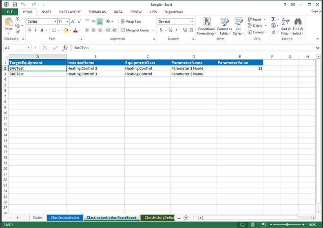Save the workbook using the toolbar icon

click(14, 4)
